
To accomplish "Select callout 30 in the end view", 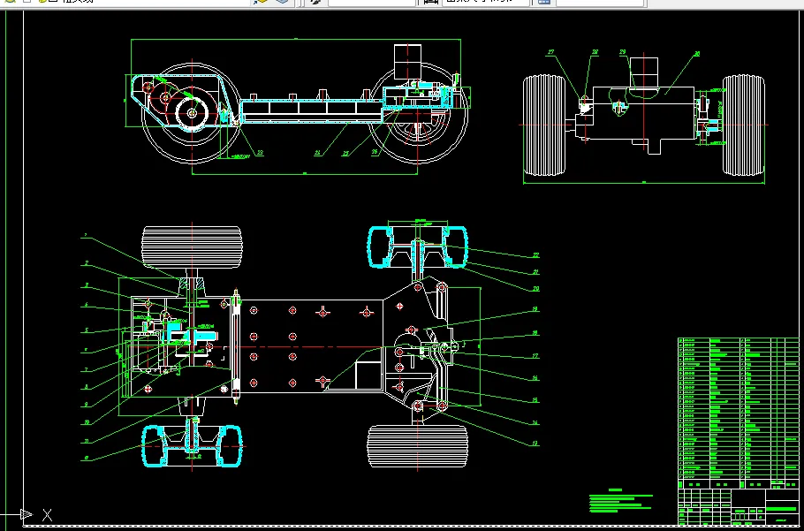I will click(x=697, y=53).
